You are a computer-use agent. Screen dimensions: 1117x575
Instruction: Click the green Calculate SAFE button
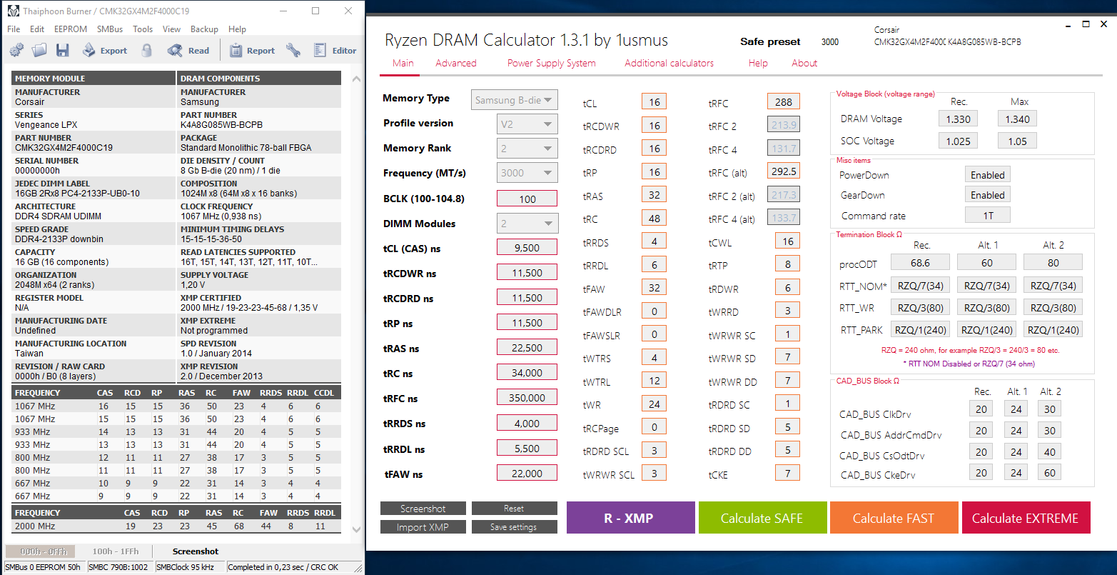[x=762, y=518]
